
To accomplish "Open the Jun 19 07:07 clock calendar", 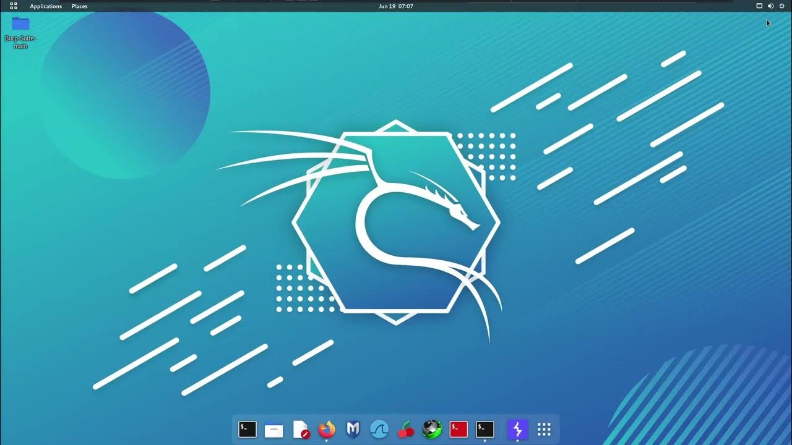I will point(396,6).
